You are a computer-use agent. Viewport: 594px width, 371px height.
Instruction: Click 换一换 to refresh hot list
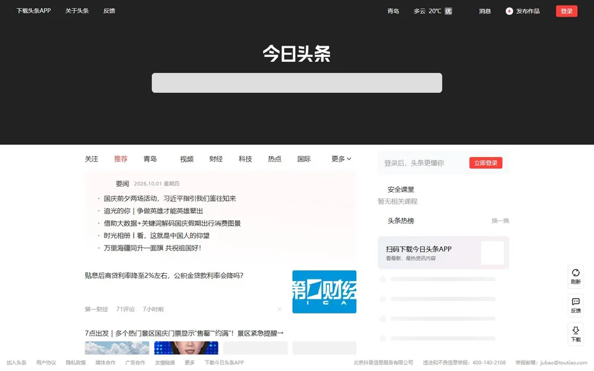pyautogui.click(x=500, y=221)
